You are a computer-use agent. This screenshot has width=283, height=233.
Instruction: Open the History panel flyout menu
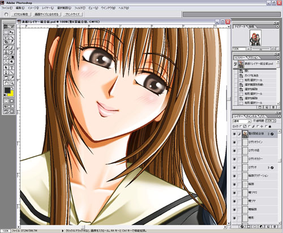point(277,58)
